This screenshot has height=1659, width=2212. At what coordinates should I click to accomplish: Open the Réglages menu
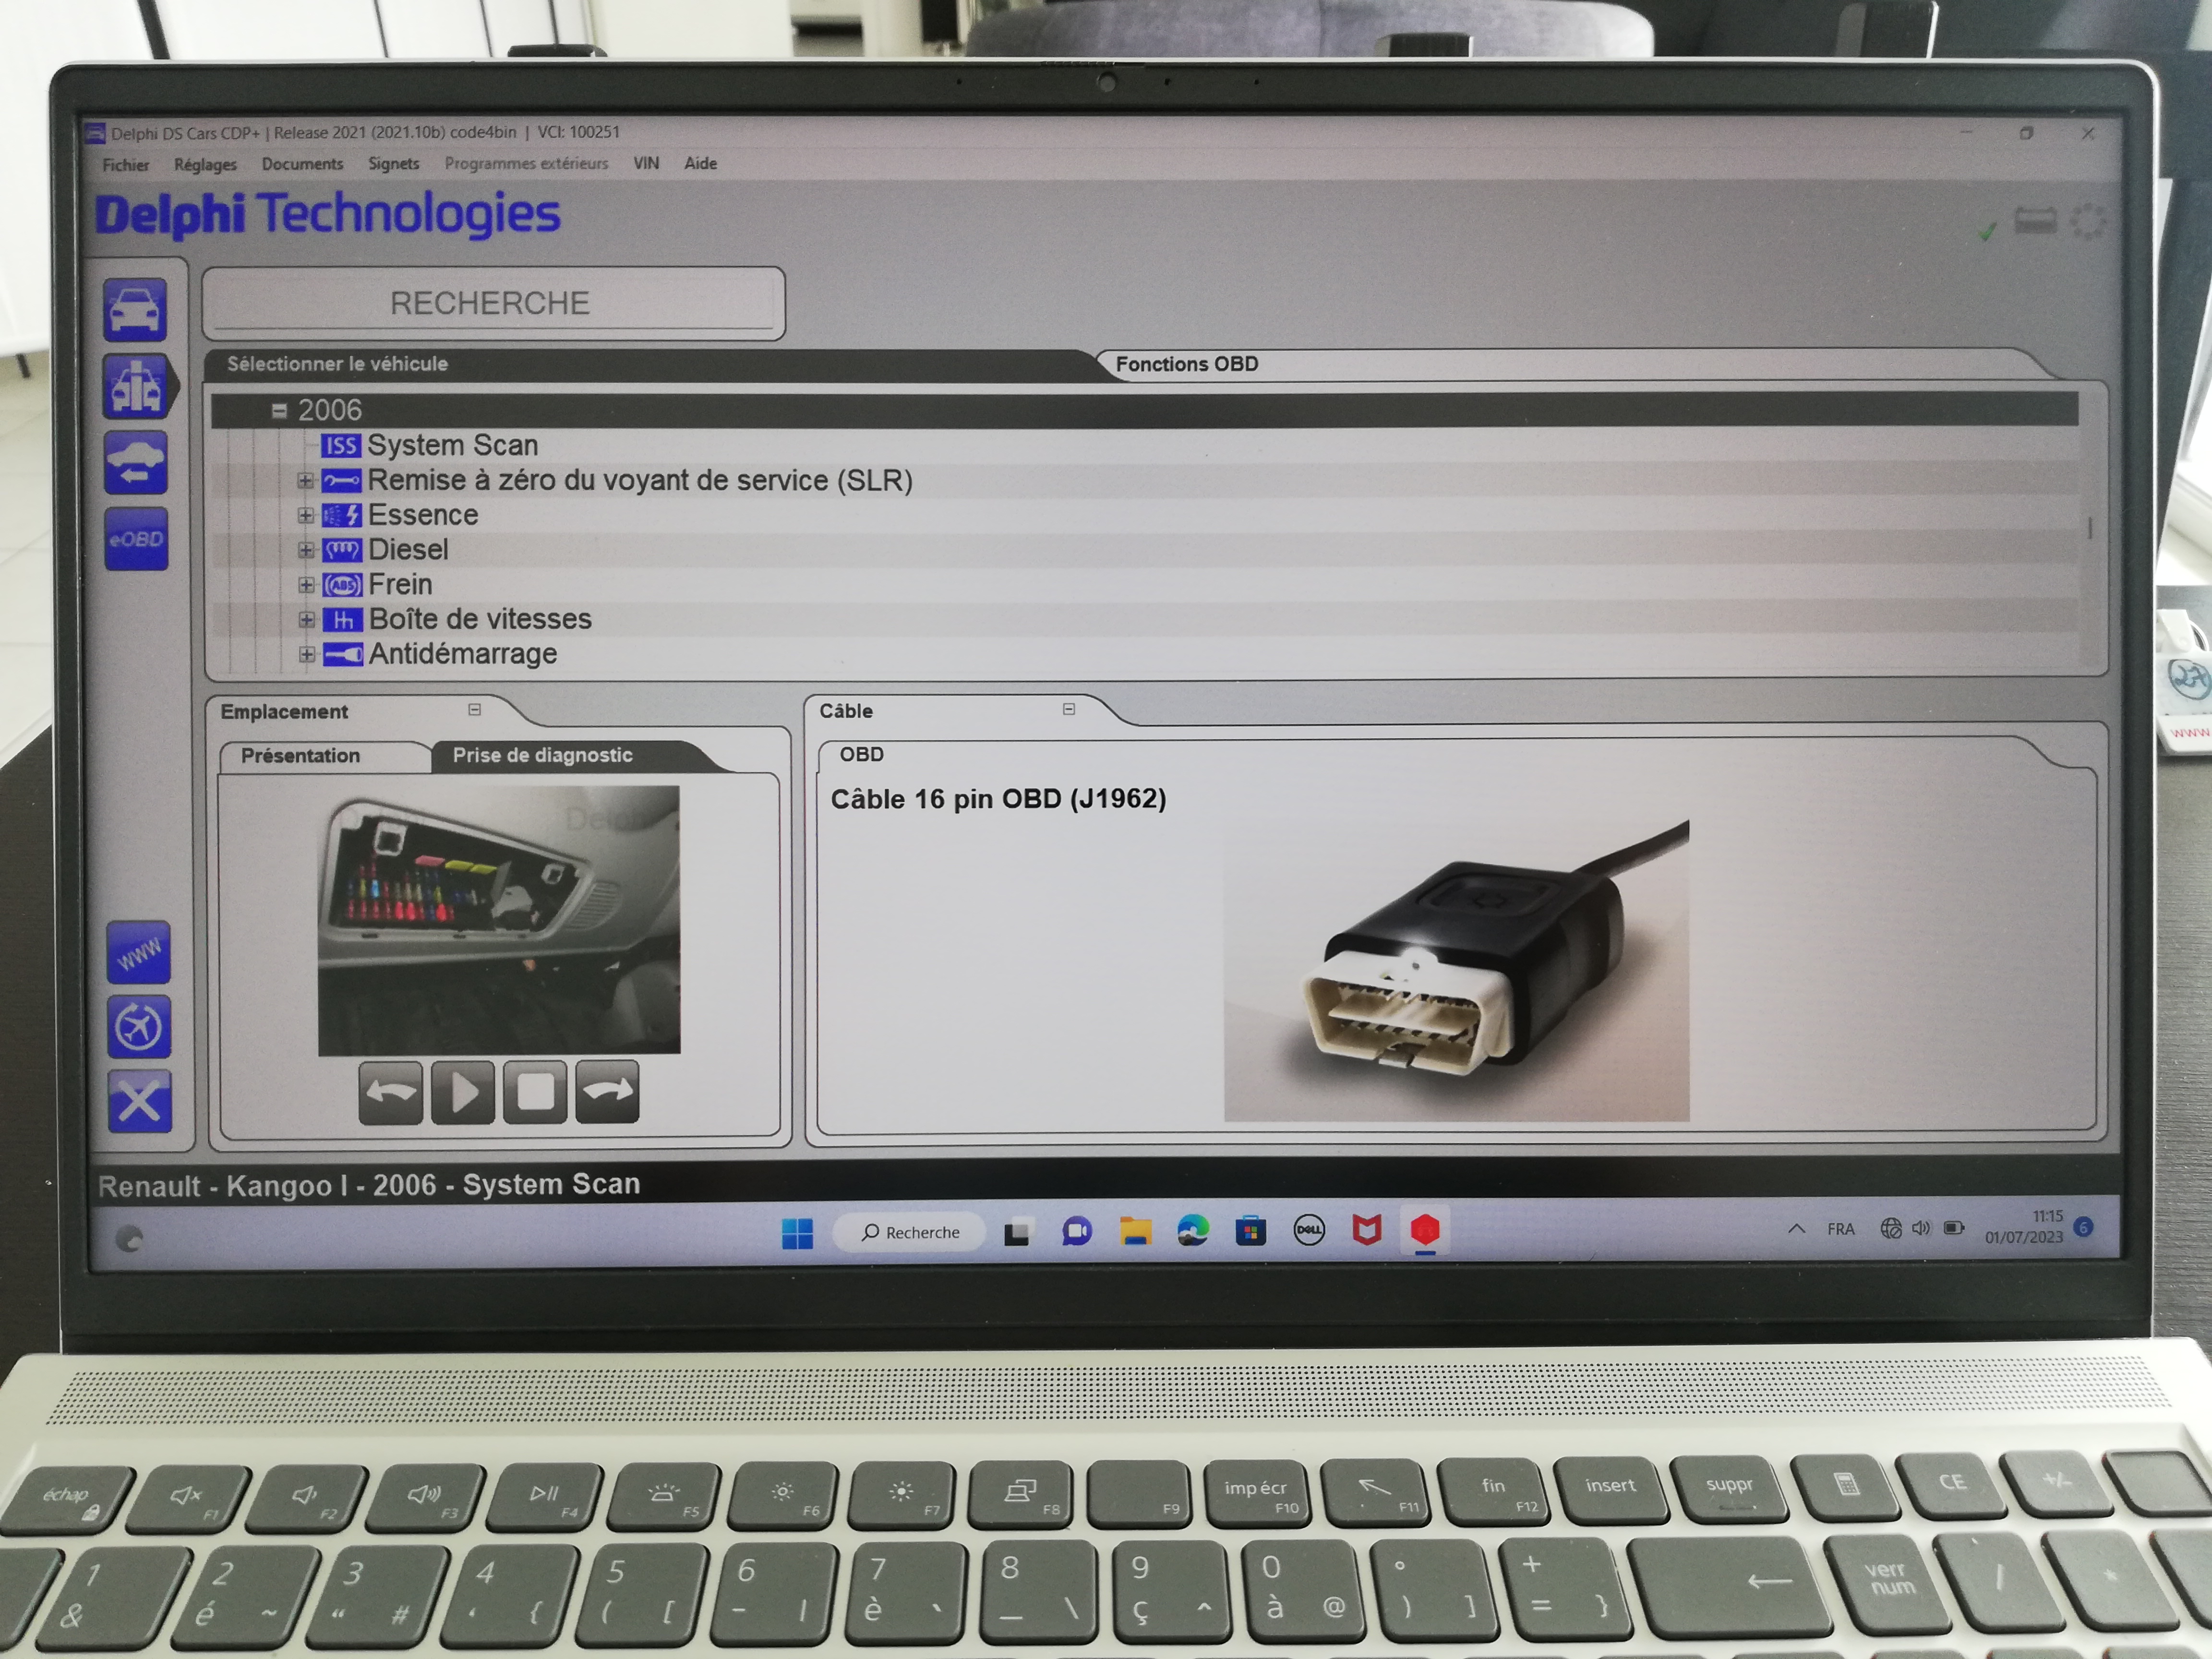coord(205,164)
